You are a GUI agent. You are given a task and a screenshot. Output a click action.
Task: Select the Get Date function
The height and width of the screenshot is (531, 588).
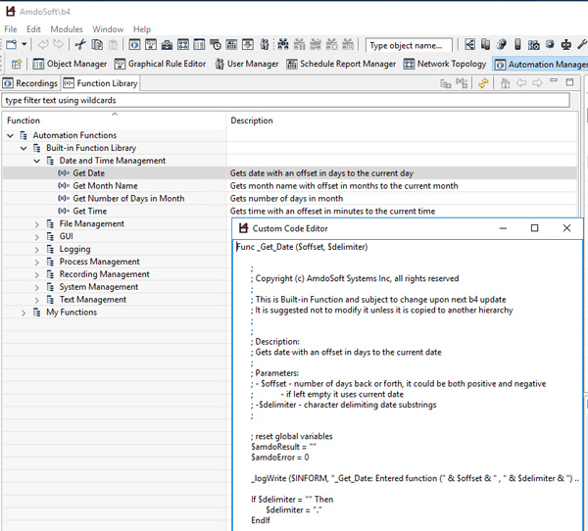pos(89,172)
